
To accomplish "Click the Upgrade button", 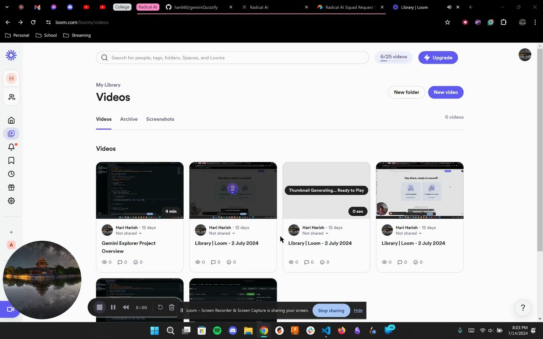I will coord(438,58).
